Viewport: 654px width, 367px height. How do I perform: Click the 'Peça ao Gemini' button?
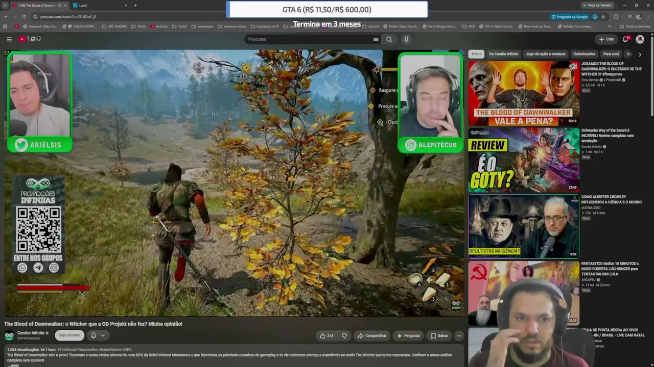tap(597, 5)
